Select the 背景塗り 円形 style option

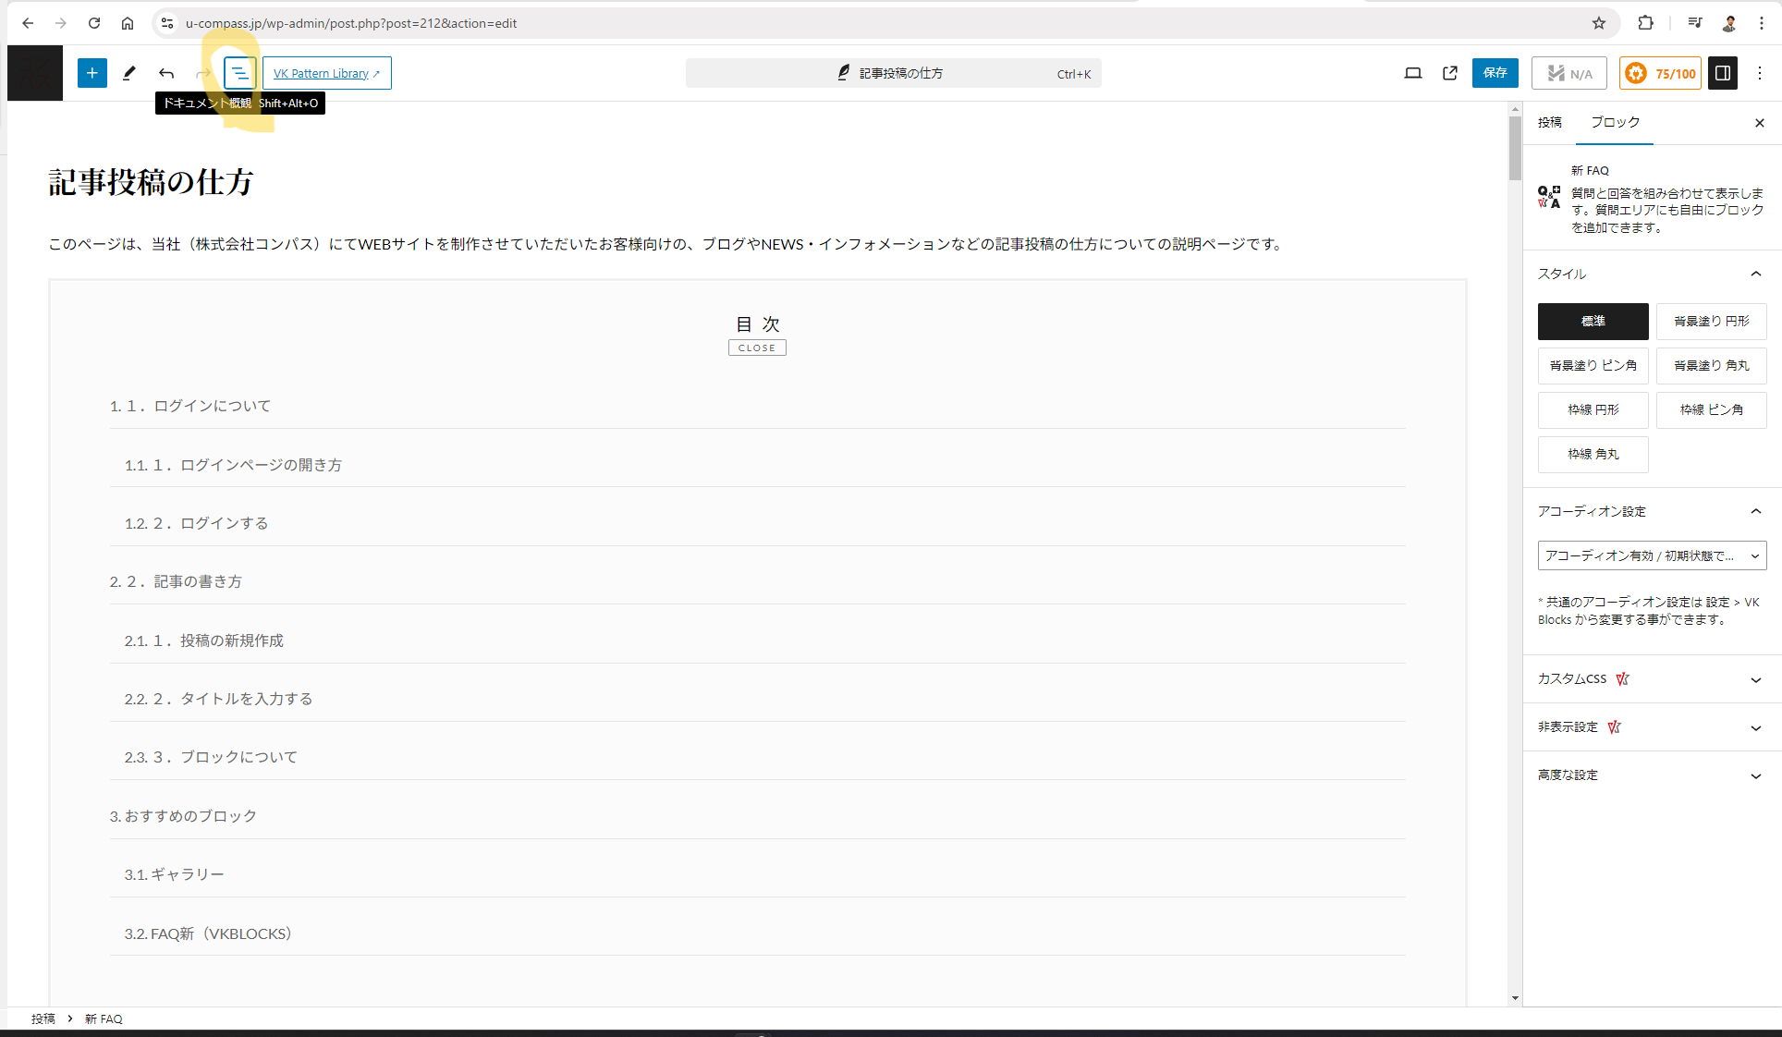1711,321
